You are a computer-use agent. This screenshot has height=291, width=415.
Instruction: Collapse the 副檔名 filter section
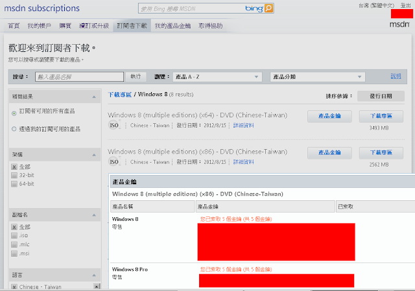(x=94, y=215)
